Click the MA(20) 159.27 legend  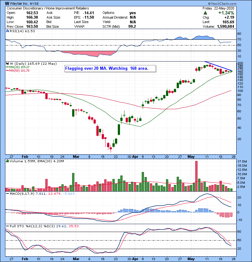[x=18, y=67]
